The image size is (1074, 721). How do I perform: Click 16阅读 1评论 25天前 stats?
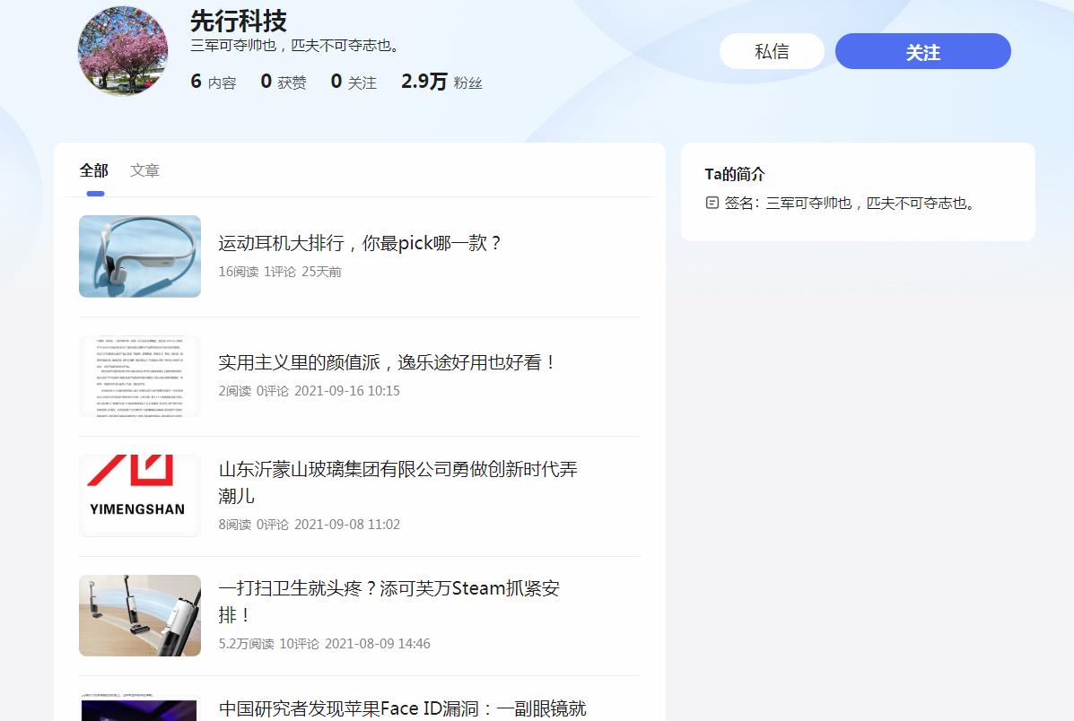pos(280,272)
